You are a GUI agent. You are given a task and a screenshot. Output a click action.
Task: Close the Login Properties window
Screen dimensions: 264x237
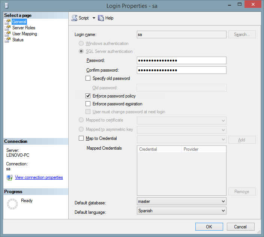253,4
